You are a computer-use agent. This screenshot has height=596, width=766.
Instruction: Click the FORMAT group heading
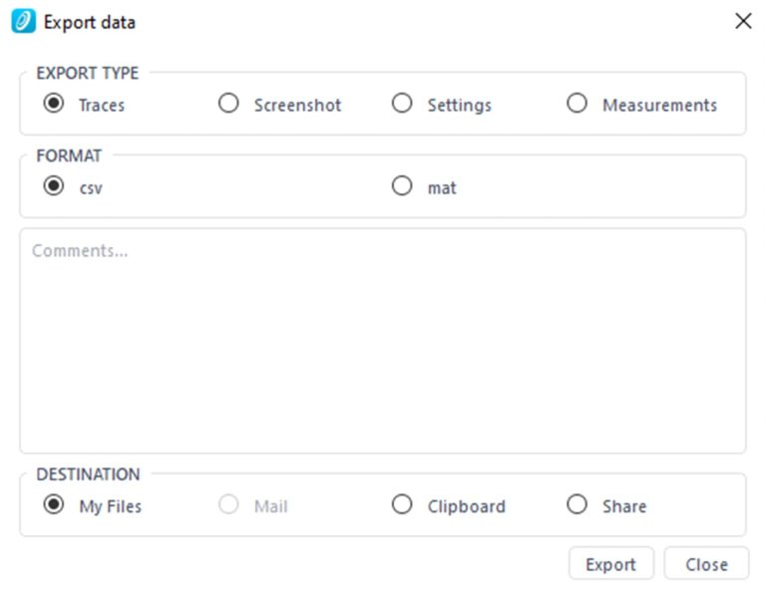(x=69, y=155)
